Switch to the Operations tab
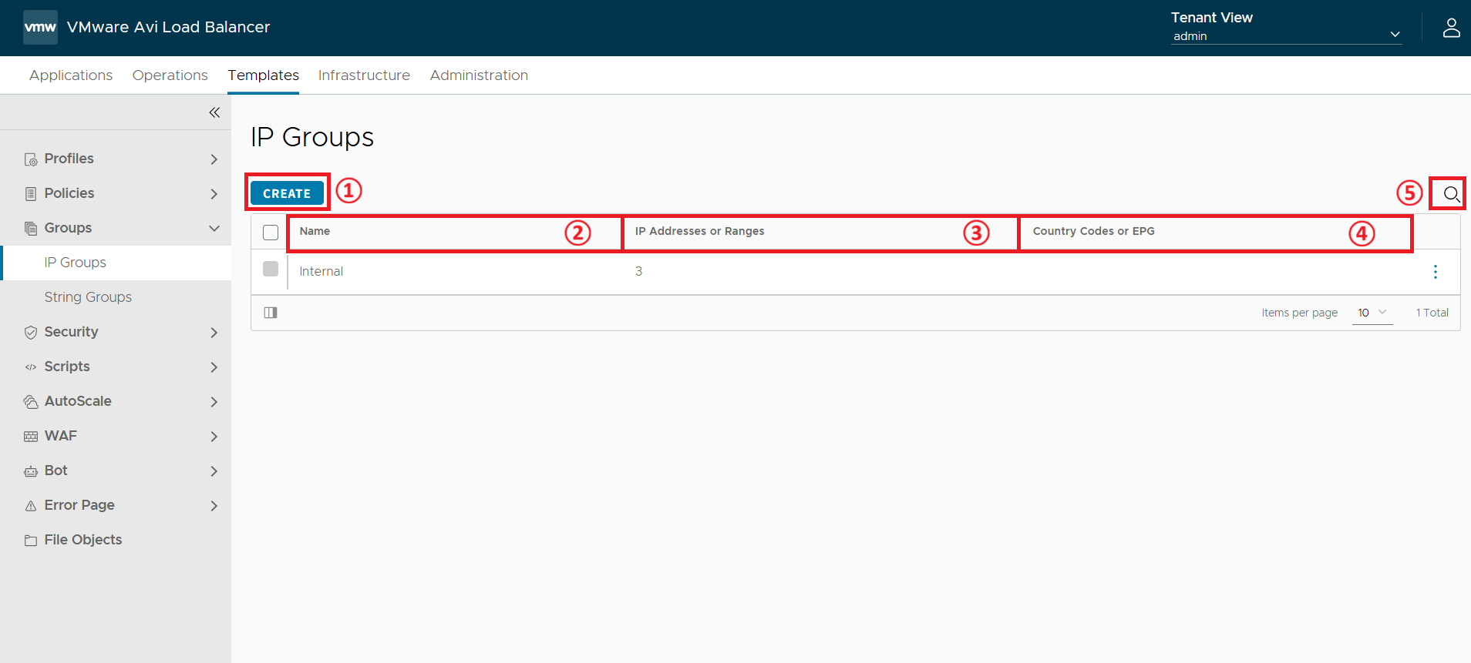 (x=170, y=75)
